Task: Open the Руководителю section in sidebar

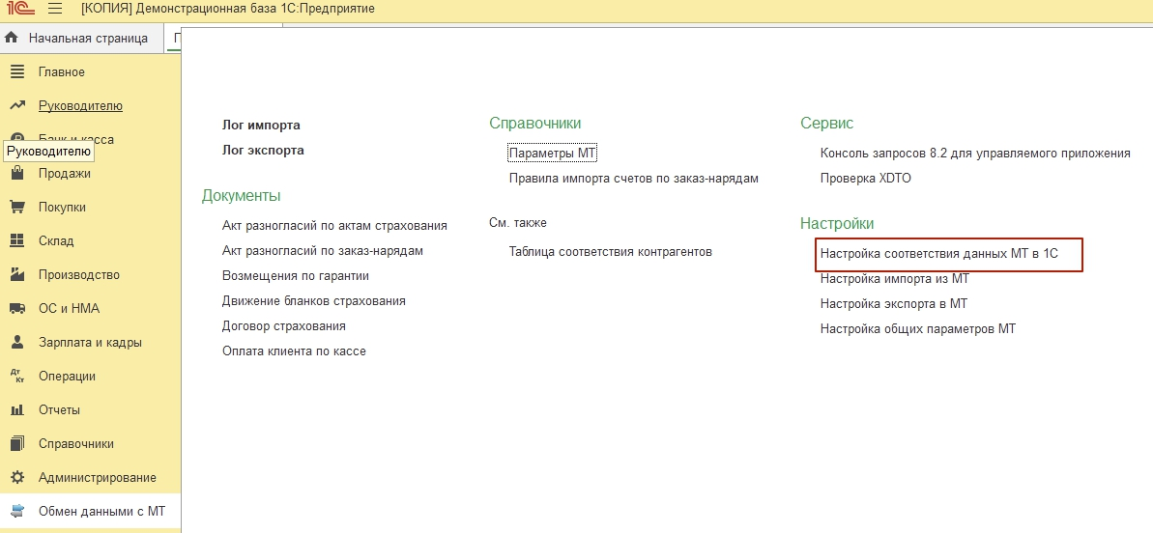Action: click(x=80, y=106)
